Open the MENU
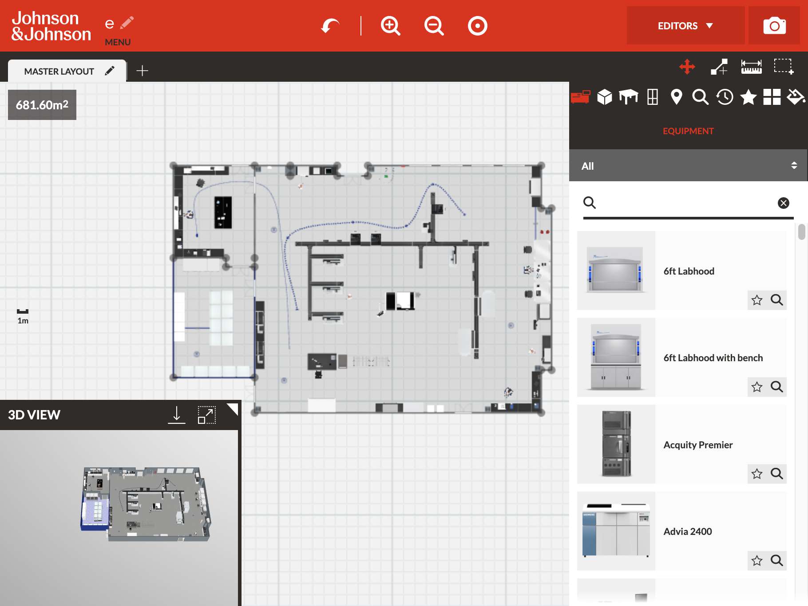Image resolution: width=808 pixels, height=606 pixels. (118, 42)
